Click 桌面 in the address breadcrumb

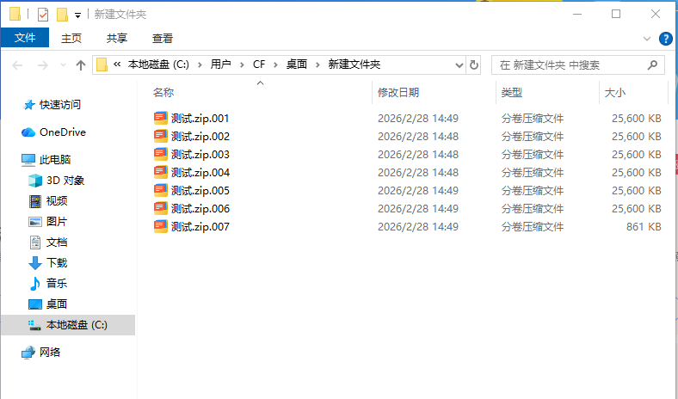pos(297,64)
